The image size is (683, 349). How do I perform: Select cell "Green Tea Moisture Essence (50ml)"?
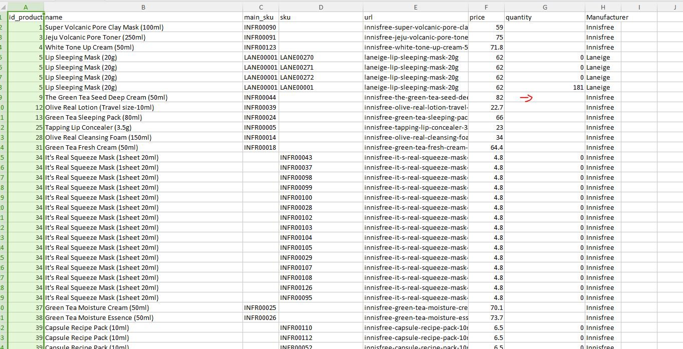coord(143,317)
